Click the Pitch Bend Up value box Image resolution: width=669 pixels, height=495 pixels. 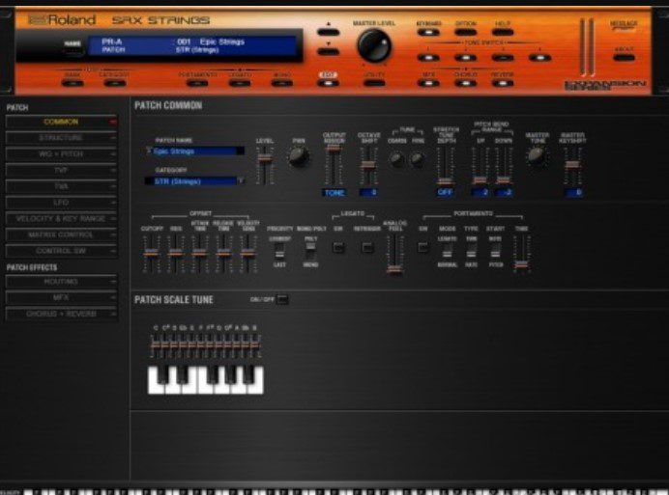point(480,193)
